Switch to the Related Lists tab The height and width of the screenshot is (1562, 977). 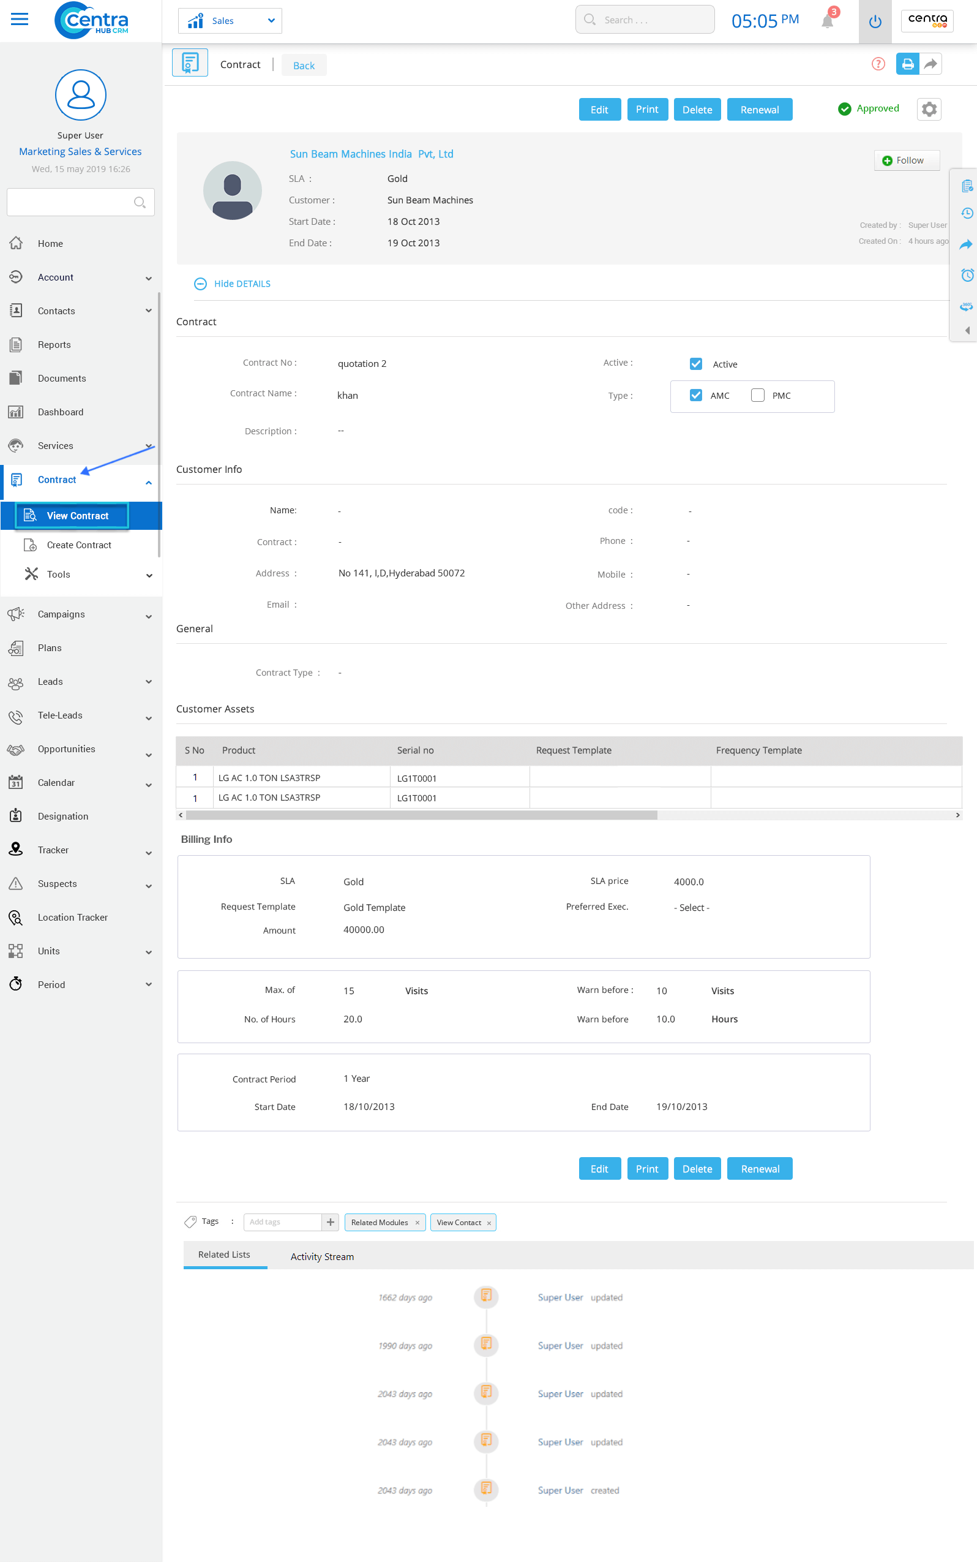225,1255
